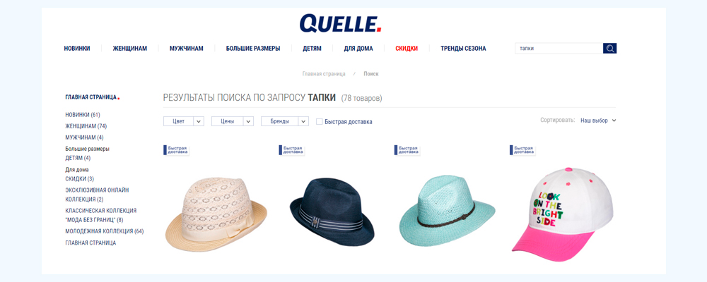Expand the Цвет filter dropdown
Screen dimensions: 707x282
click(184, 121)
